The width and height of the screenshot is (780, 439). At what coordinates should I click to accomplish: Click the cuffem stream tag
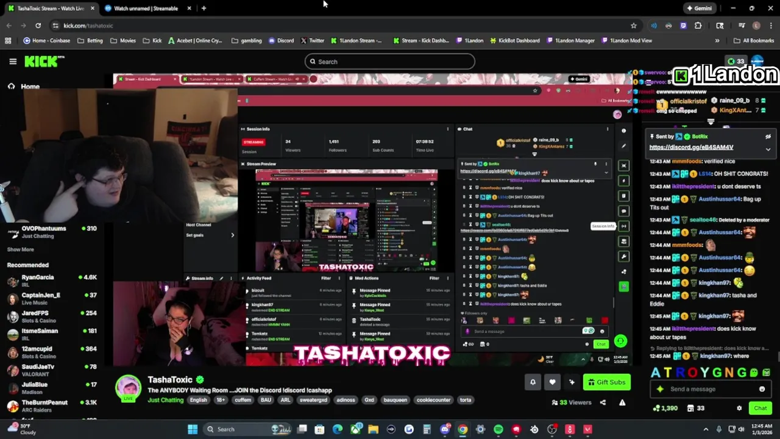click(x=243, y=400)
